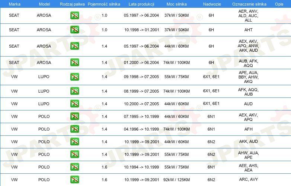Click the petrol icon in Lupo 55kW / 75KM row

click(x=74, y=77)
